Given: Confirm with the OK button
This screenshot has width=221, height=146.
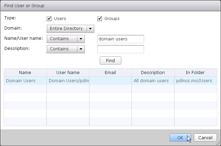Looking at the screenshot, I should pos(180,138).
